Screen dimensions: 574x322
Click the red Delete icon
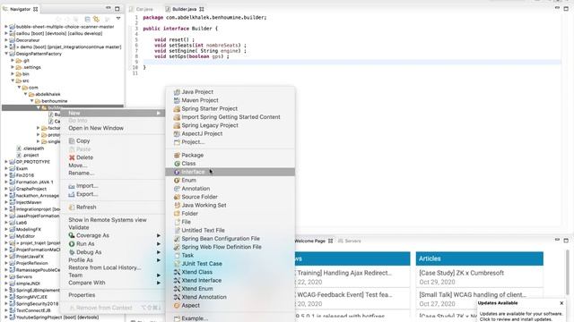pos(72,157)
